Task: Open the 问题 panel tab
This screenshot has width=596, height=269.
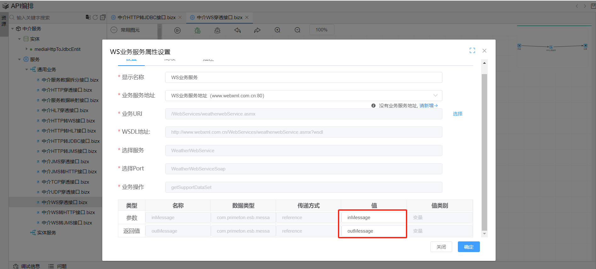Action: point(58,266)
